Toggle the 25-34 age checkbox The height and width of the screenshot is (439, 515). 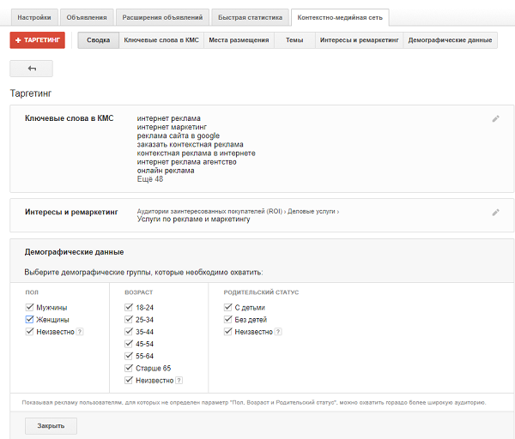(x=129, y=319)
